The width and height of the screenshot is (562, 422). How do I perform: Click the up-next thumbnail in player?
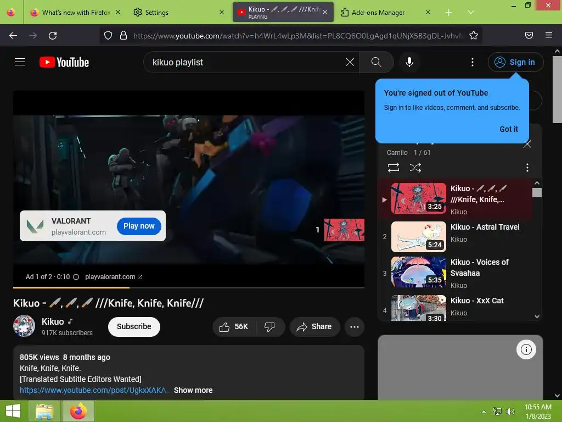point(344,230)
